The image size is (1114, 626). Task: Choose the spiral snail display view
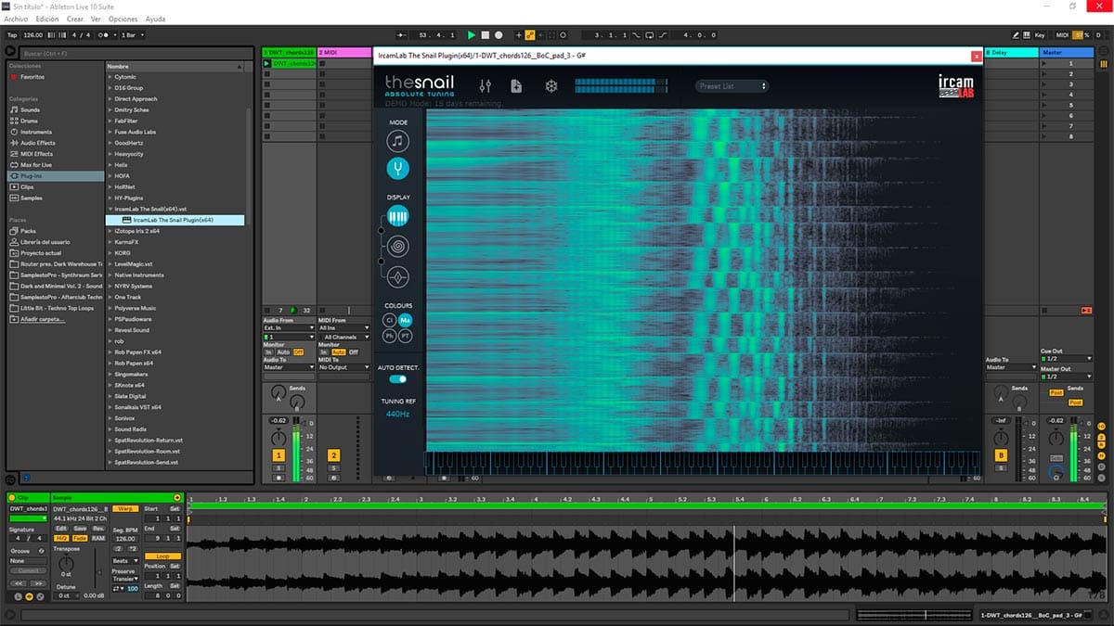pyautogui.click(x=397, y=246)
